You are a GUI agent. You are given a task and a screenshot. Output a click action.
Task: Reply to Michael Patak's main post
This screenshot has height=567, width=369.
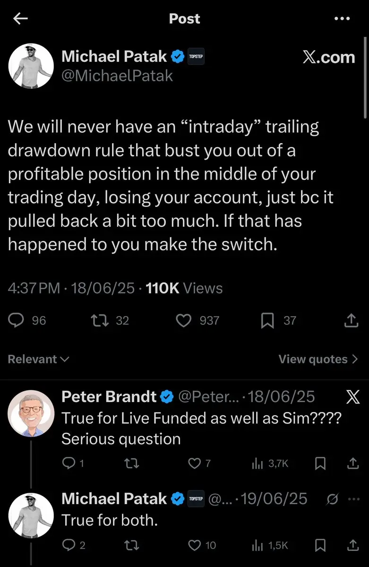coord(17,321)
